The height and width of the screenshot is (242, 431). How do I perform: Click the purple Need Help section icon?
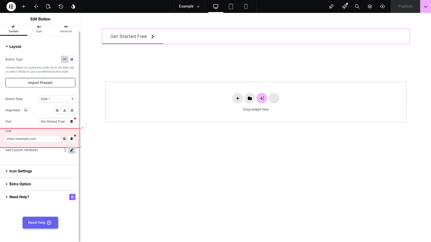72,197
